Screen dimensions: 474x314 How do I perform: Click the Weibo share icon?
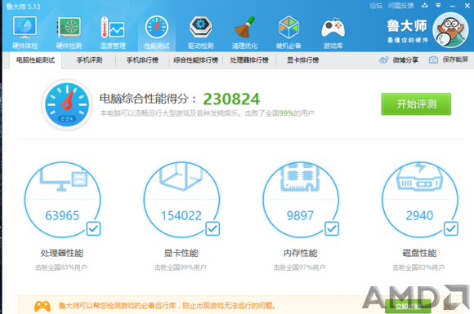pyautogui.click(x=384, y=60)
